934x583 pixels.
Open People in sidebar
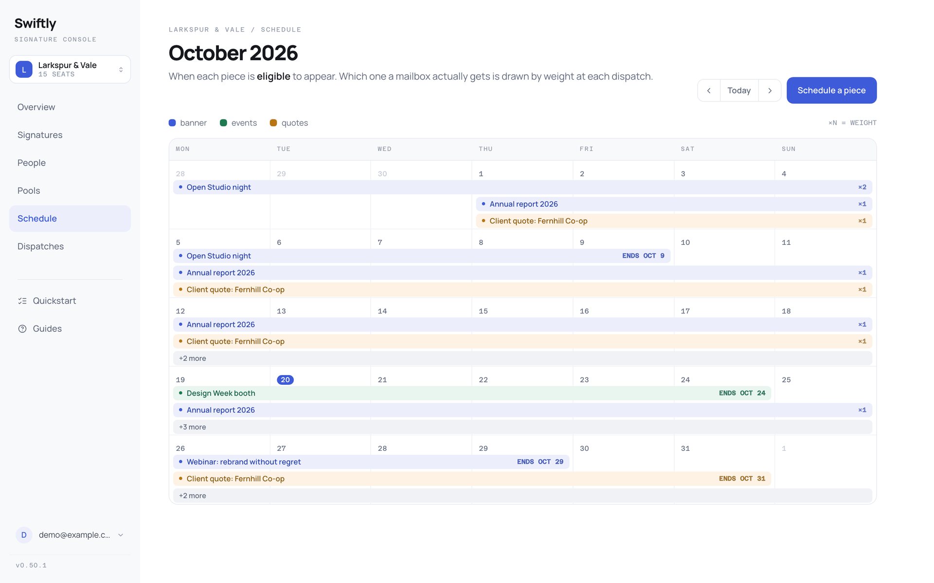[70, 163]
